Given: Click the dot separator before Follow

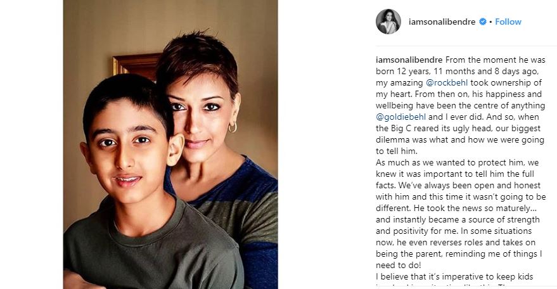Looking at the screenshot, I should 490,22.
